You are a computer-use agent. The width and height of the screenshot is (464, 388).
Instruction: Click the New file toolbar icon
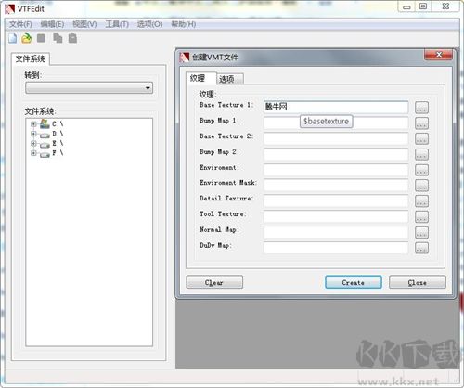coord(13,38)
